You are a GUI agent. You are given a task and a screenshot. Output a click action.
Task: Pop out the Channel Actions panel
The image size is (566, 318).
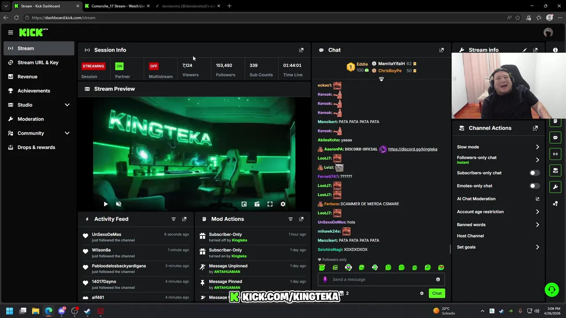click(x=535, y=128)
